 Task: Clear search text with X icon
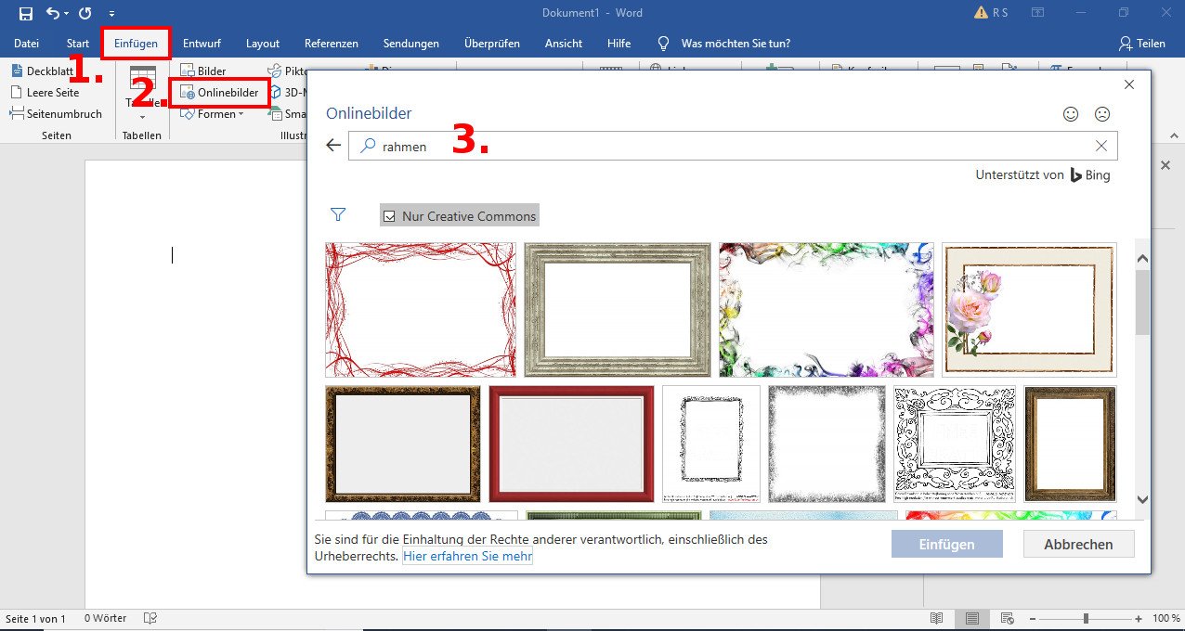pos(1101,146)
